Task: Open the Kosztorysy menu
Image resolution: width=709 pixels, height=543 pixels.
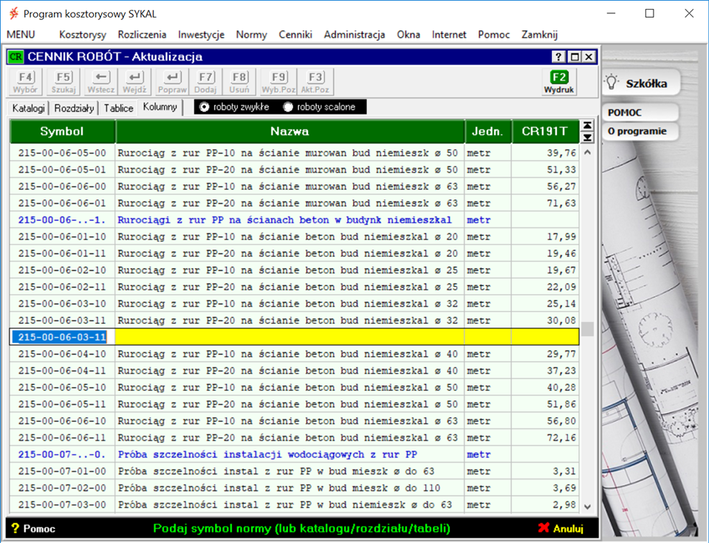Action: click(x=82, y=35)
